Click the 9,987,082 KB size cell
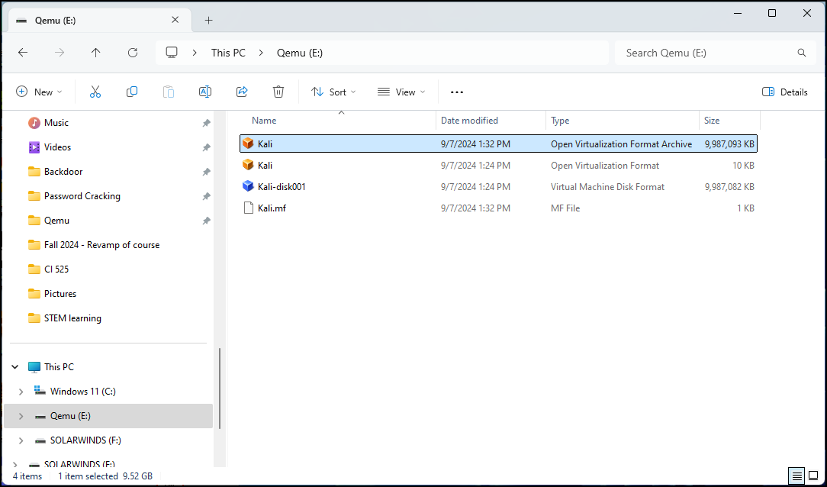Image resolution: width=827 pixels, height=487 pixels. coord(730,187)
